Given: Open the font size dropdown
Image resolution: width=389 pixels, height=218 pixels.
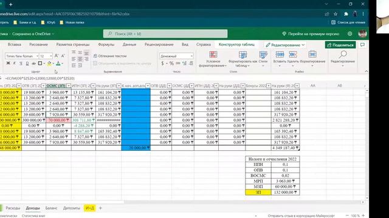Looking at the screenshot, I should pos(51,56).
